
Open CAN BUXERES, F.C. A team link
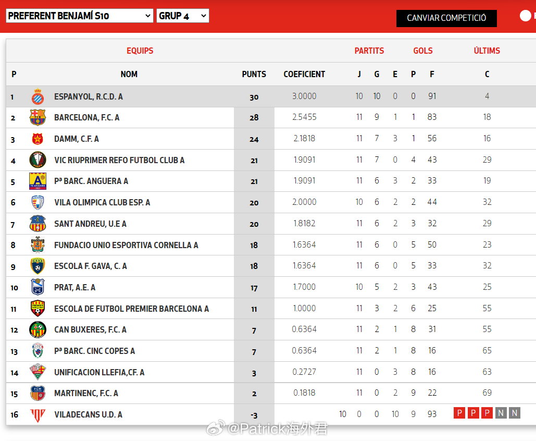(90, 329)
